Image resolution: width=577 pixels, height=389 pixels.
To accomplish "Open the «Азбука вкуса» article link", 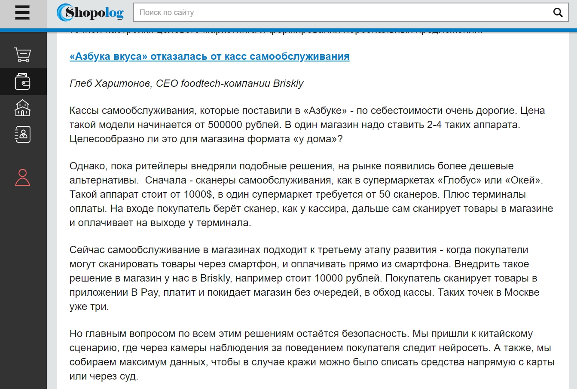I will point(209,56).
